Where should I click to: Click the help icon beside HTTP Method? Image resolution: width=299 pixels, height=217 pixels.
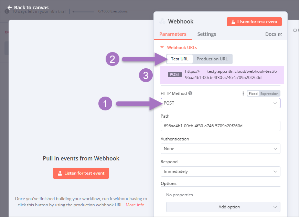pyautogui.click(x=190, y=93)
